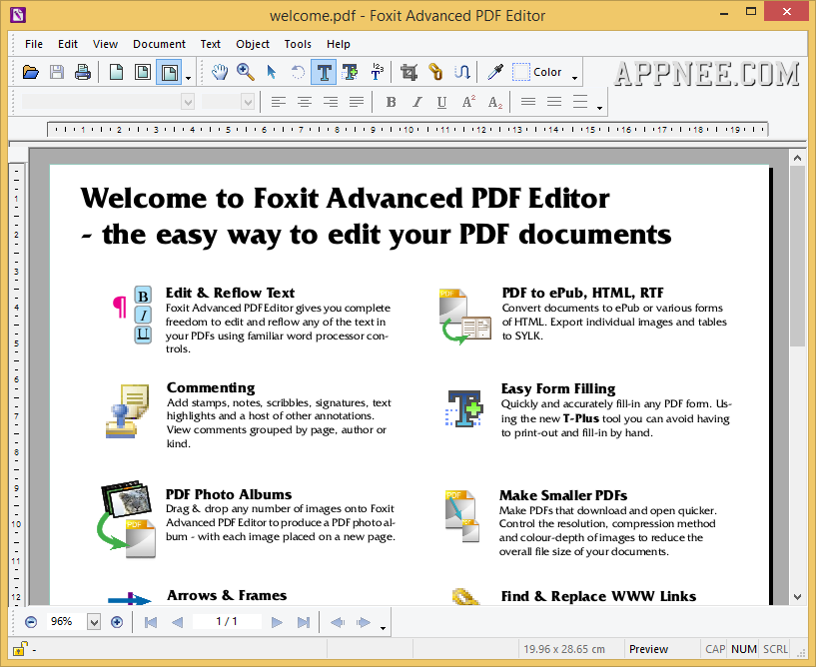Go to the previous page
Viewport: 816px width, 667px height.
point(177,622)
